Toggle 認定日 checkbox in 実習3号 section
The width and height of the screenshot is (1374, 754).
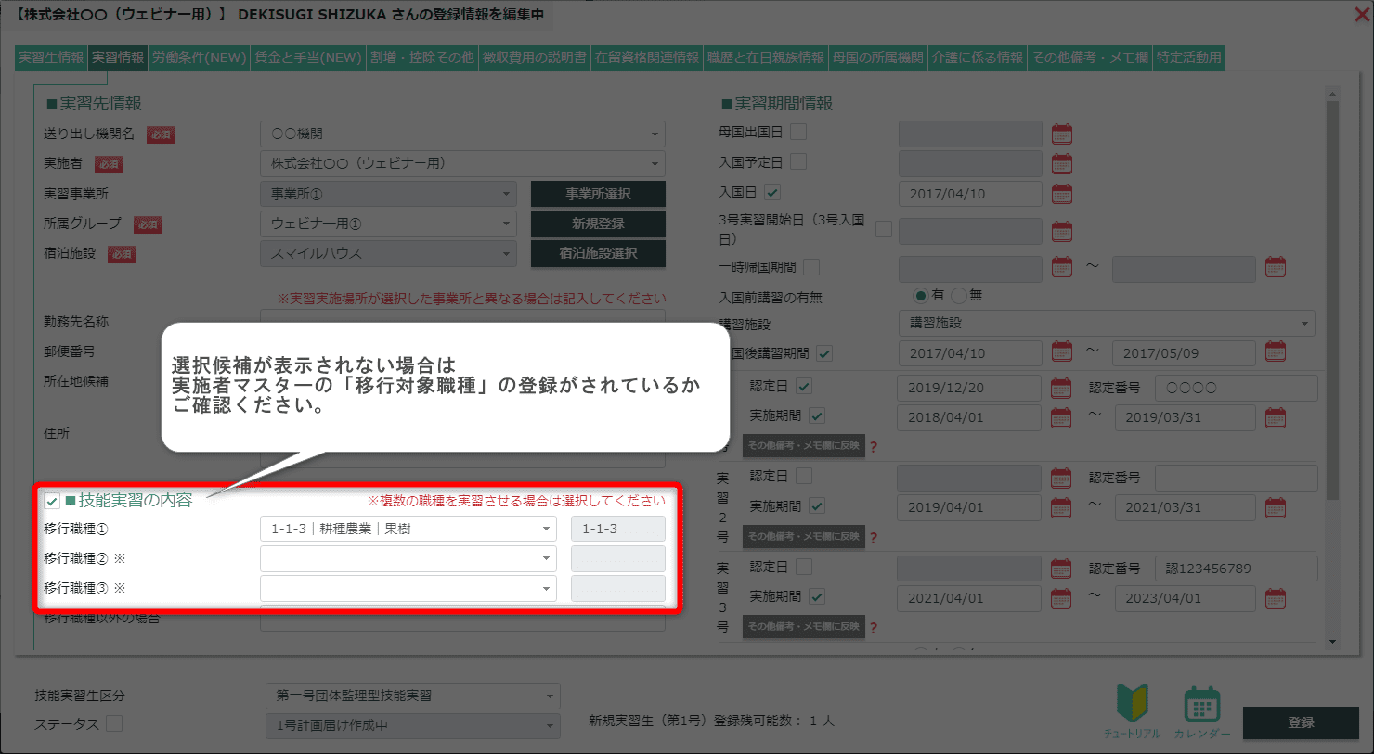804,567
